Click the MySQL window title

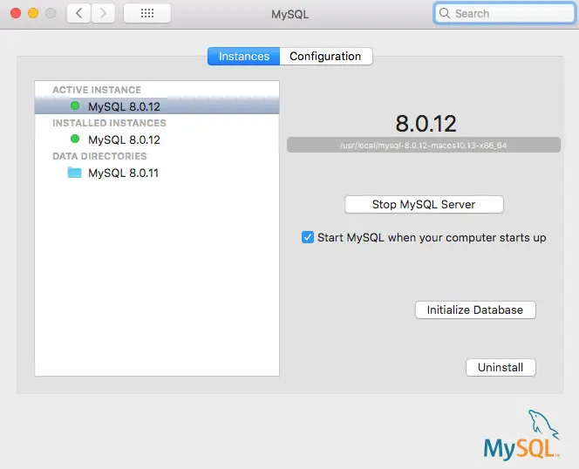[x=289, y=15]
